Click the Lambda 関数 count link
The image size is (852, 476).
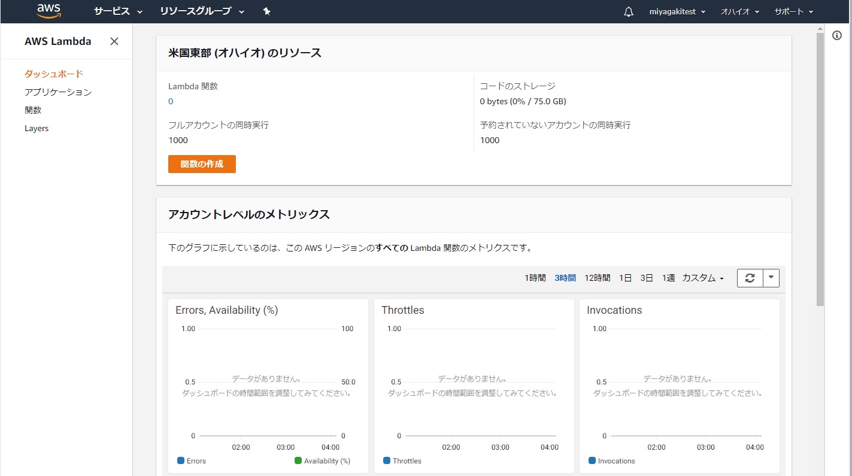pyautogui.click(x=171, y=101)
